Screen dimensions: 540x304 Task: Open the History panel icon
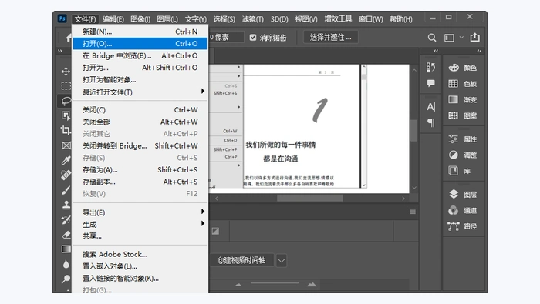430,67
